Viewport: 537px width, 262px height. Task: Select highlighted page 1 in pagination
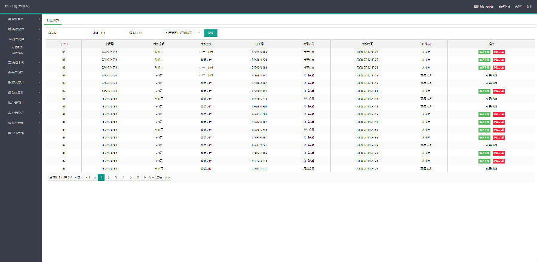pyautogui.click(x=101, y=177)
